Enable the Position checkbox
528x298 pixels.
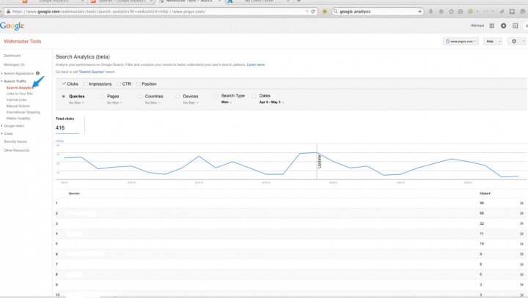click(138, 83)
